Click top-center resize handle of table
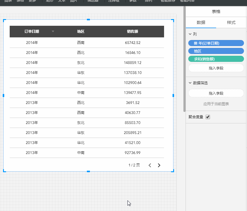Viewport: 247px width, 211px height. (x=88, y=20)
